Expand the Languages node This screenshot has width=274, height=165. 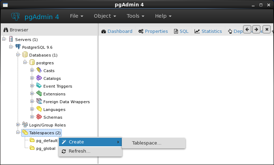32,109
